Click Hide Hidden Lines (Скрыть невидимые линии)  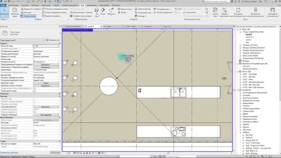click(54, 13)
